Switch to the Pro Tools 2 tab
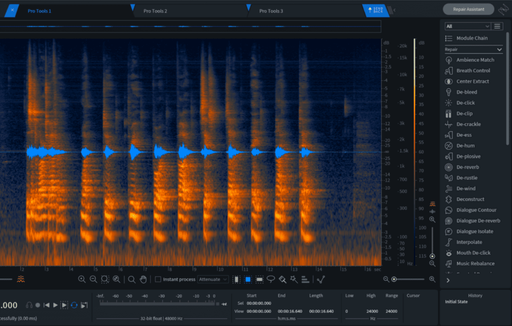This screenshot has width=512, height=326. coord(155,11)
